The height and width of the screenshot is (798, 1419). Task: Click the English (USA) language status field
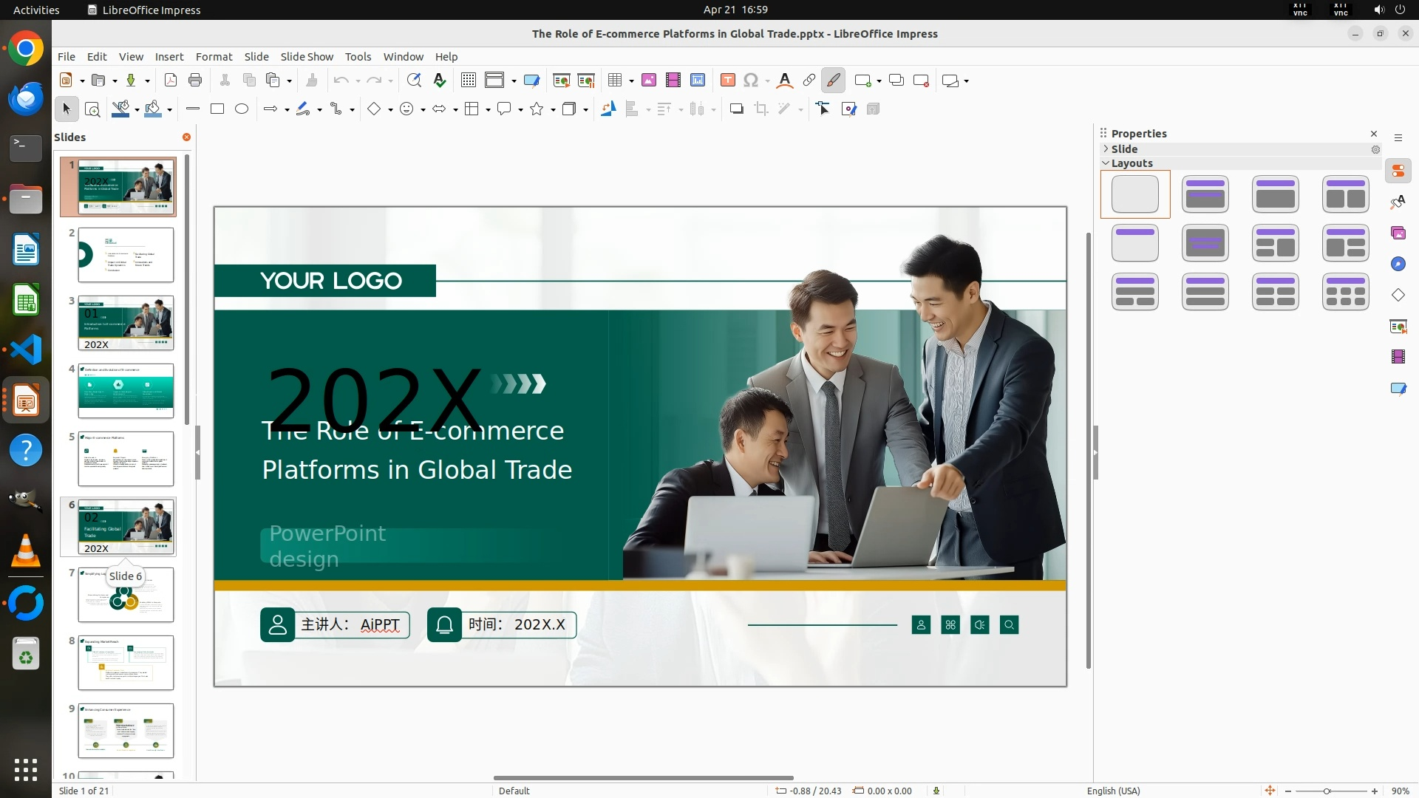point(1113,791)
